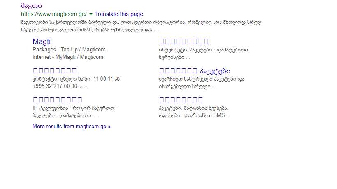The height and width of the screenshot is (189, 337).
Task: Click the ინტერნეტი. პაკეტები description text
Action: coord(203,53)
